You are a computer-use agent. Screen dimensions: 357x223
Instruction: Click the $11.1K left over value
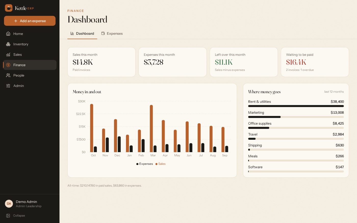tap(224, 62)
